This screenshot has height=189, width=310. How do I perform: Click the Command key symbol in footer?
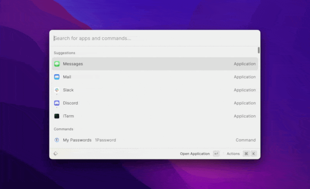(246, 154)
